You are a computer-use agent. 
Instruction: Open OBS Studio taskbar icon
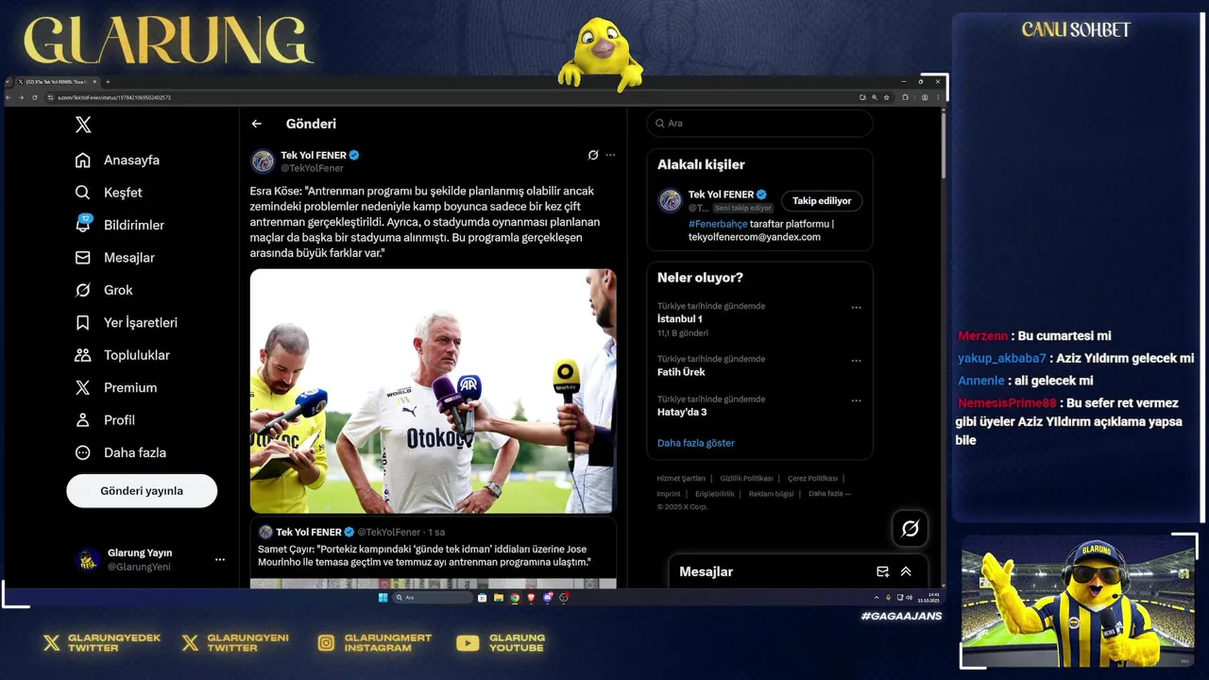564,598
